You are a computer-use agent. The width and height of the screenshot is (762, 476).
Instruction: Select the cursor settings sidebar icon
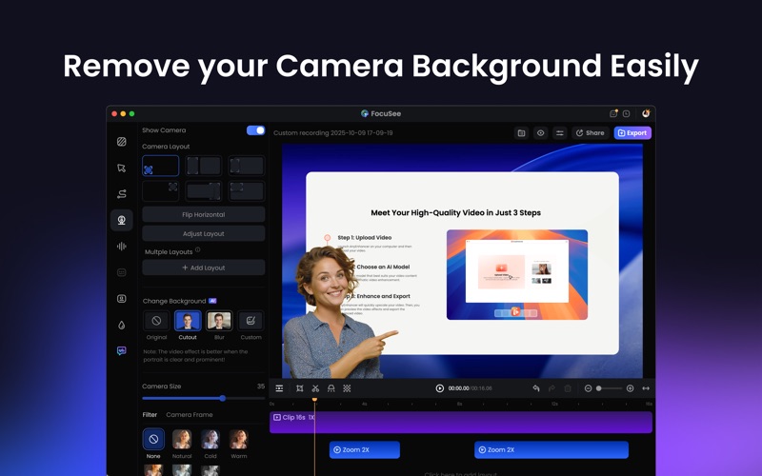(x=122, y=168)
